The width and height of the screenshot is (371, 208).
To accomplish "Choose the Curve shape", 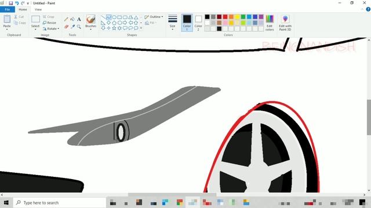I will [108, 17].
